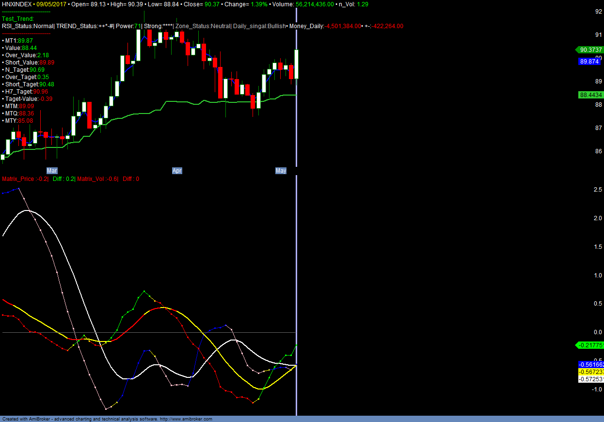Click the Matrix_Price label in lower pane
This screenshot has height=422, width=604.
click(x=19, y=179)
